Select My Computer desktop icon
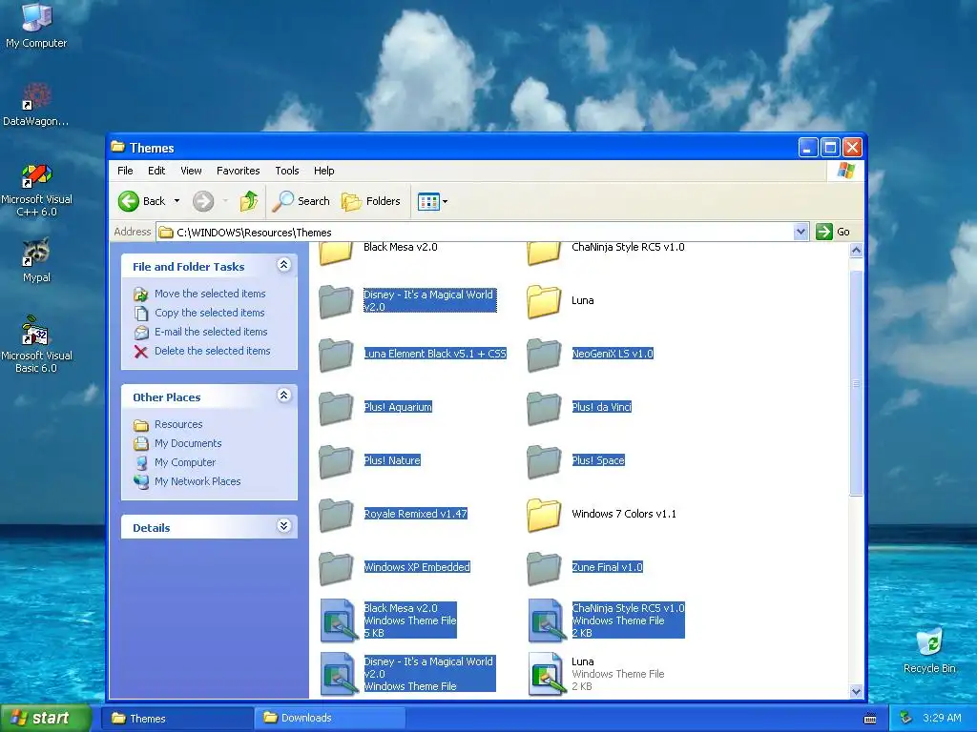 (x=36, y=25)
